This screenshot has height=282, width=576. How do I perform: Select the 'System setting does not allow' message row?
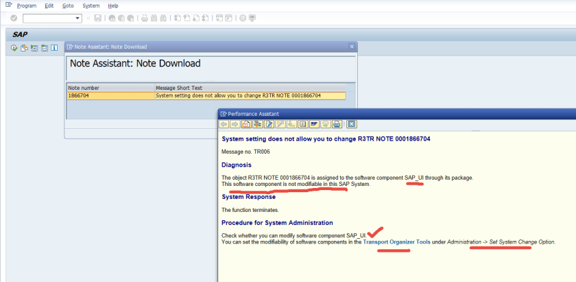click(x=250, y=95)
